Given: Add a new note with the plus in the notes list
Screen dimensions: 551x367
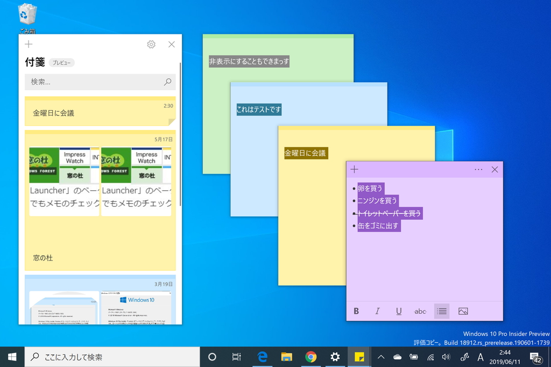Looking at the screenshot, I should point(29,44).
